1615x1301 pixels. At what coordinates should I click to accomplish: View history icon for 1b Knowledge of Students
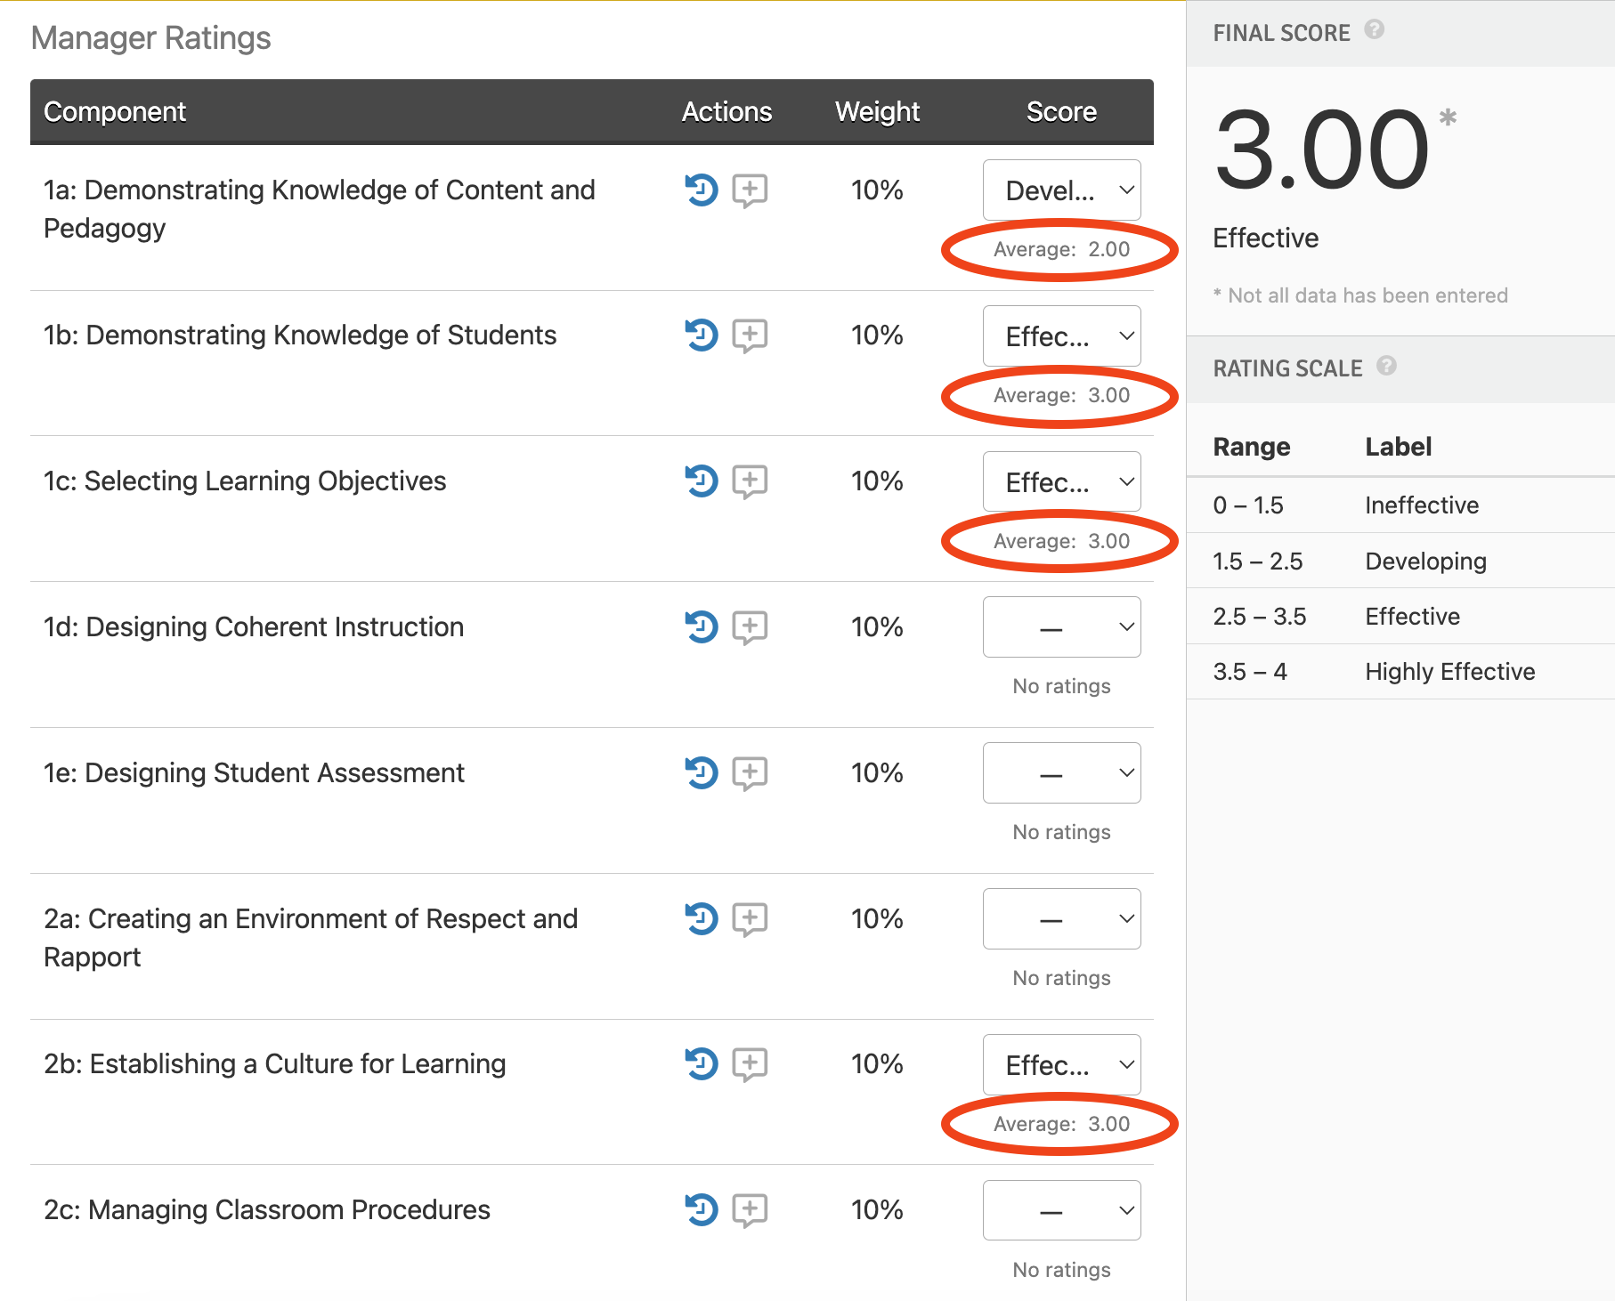coord(701,335)
